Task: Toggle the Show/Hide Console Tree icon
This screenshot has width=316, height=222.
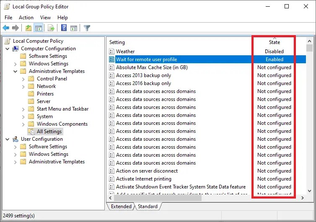Action: click(39, 28)
